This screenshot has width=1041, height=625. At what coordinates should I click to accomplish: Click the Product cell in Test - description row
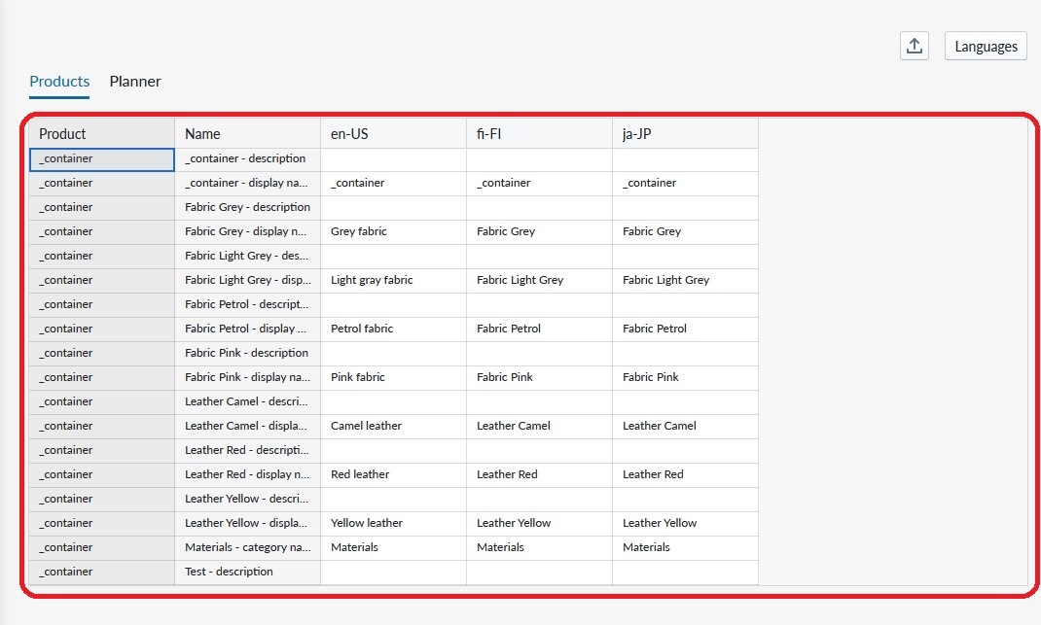(x=101, y=573)
